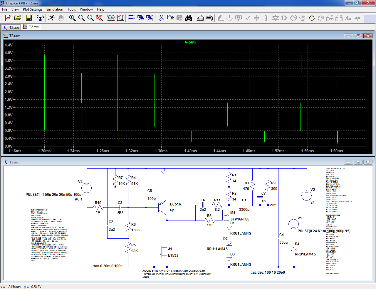Open Find with the binoculars icon
The width and height of the screenshot is (376, 301).
189,18
